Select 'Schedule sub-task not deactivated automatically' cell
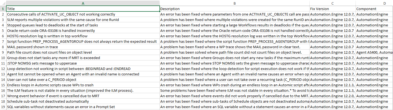The width and height of the screenshot is (393, 110). (x=83, y=101)
